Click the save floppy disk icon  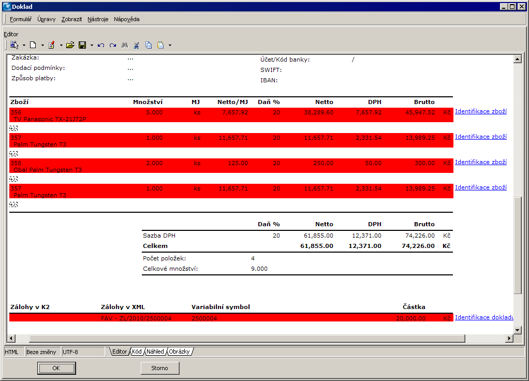[x=82, y=45]
